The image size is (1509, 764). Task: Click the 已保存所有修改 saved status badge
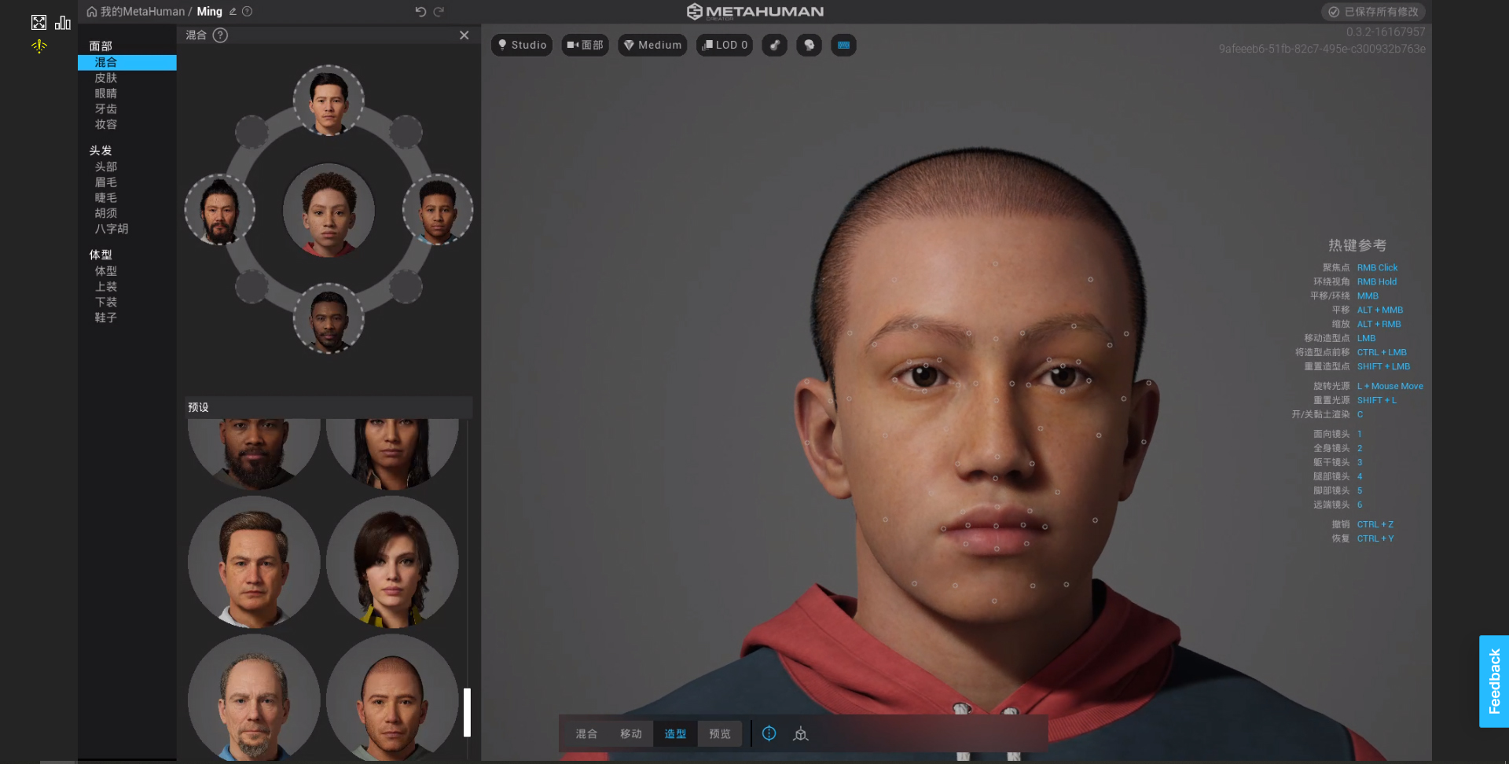(x=1373, y=12)
